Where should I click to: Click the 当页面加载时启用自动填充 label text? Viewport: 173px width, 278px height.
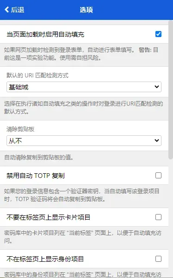pos(45,34)
